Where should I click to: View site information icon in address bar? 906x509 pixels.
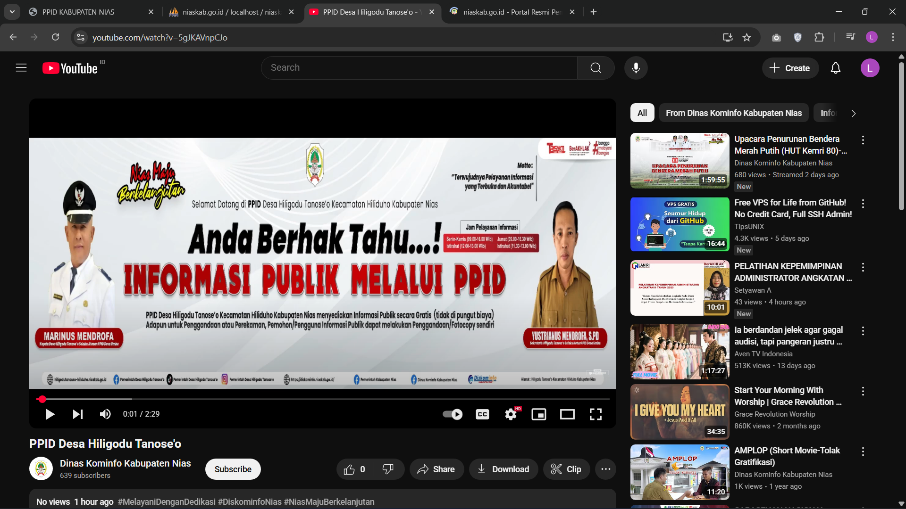pyautogui.click(x=81, y=37)
